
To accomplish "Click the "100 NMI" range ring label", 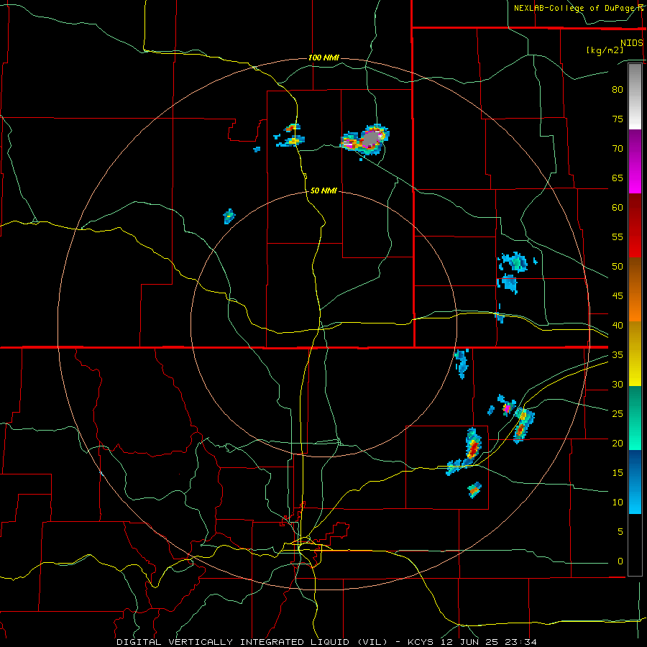I will click(323, 58).
